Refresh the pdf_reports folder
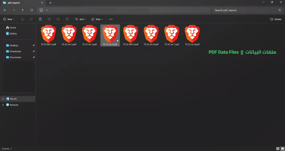Viewport: 285px width, 151px height. [x=32, y=10]
